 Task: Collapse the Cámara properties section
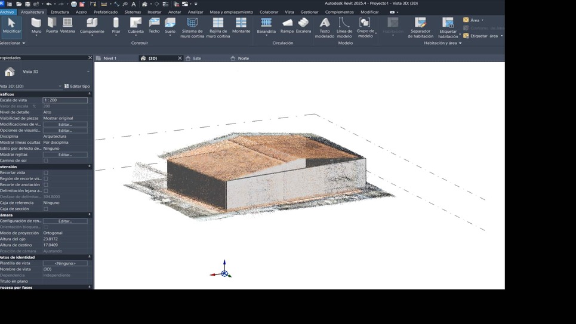coord(90,215)
